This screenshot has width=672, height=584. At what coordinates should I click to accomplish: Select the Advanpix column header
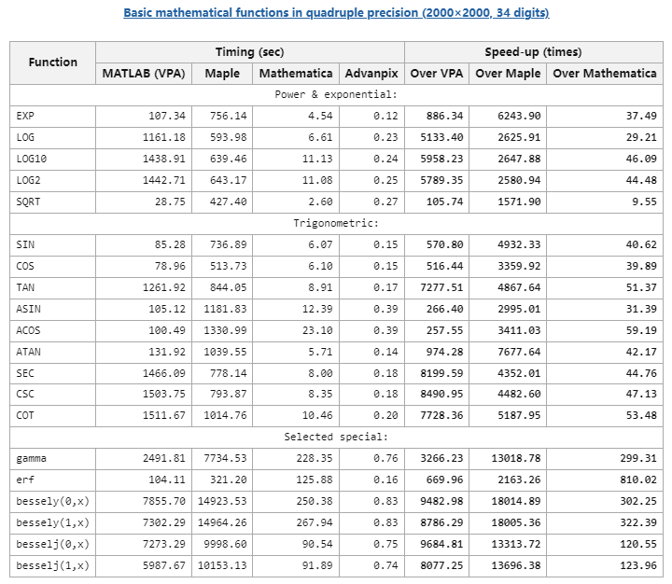point(371,74)
